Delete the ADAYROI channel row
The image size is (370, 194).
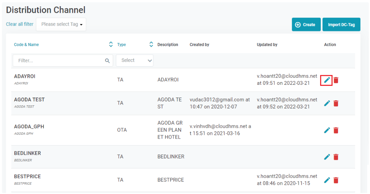tap(336, 80)
